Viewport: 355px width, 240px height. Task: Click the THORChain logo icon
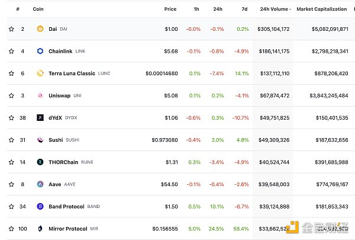tap(40, 162)
